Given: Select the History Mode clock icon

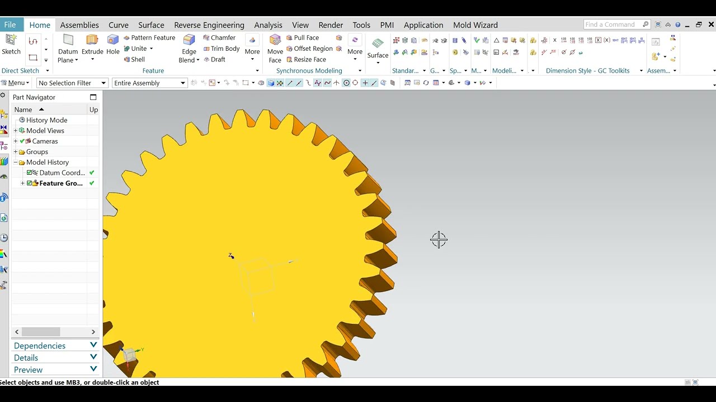Looking at the screenshot, I should [22, 120].
